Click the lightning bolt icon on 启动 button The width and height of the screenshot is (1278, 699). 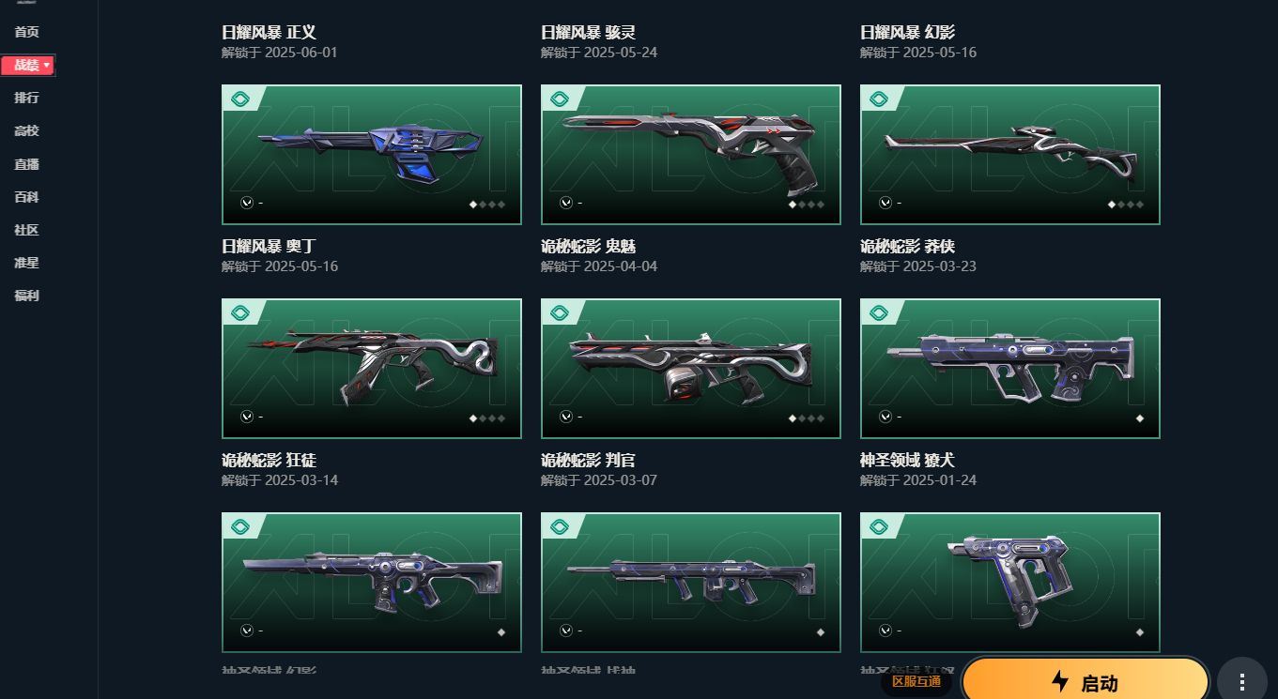coord(1060,681)
